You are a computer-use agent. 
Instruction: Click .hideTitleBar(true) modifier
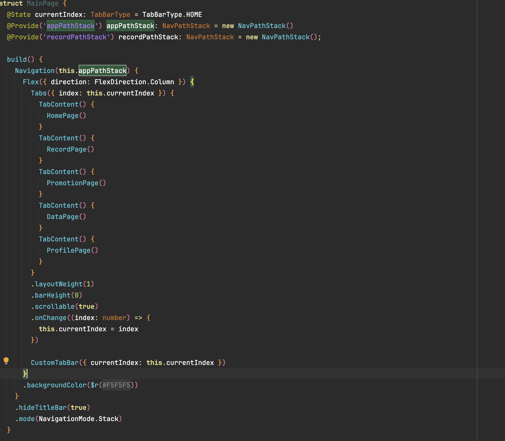(53, 408)
